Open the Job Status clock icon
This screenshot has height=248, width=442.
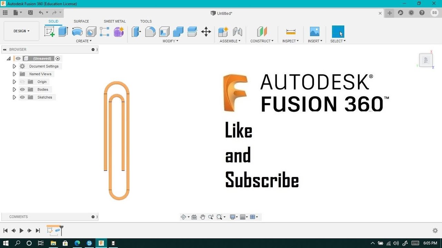click(411, 13)
